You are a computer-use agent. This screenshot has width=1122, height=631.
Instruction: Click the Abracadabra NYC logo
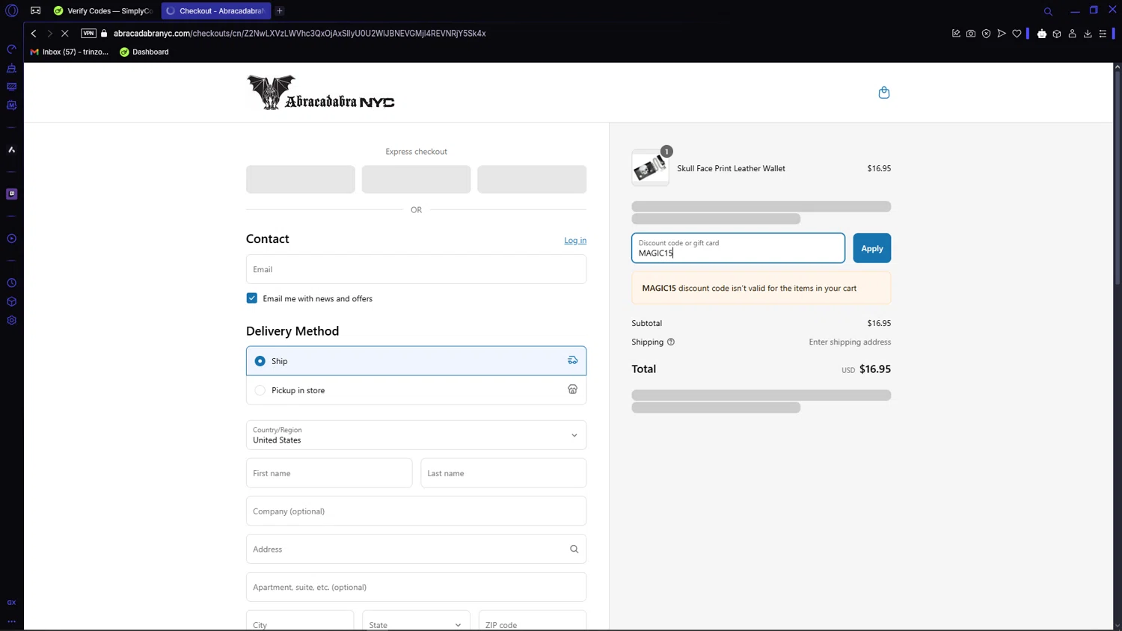point(321,93)
